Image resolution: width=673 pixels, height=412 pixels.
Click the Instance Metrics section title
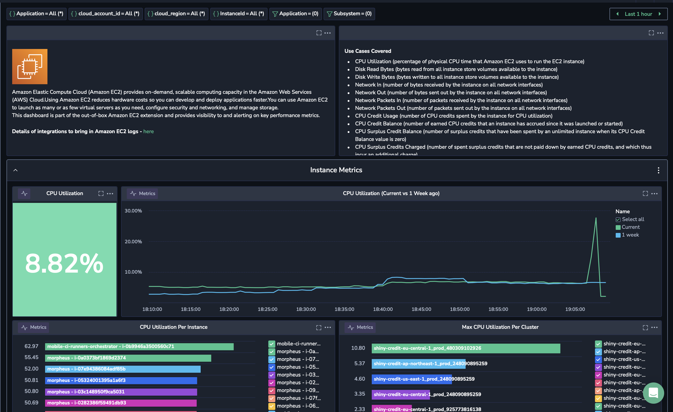point(336,170)
